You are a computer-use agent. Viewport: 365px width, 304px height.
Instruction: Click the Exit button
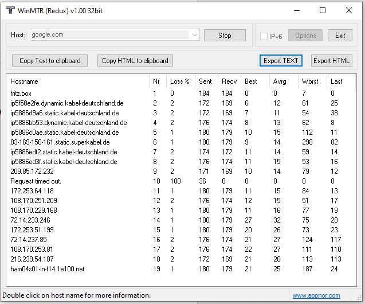(x=340, y=36)
